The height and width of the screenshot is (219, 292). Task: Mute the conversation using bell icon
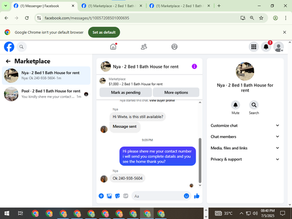click(x=235, y=105)
